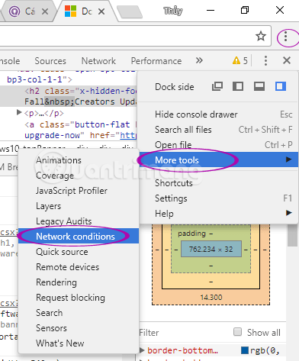The width and height of the screenshot is (299, 361).
Task: Click the box model content size 762.234 × 32
Action: (x=211, y=249)
